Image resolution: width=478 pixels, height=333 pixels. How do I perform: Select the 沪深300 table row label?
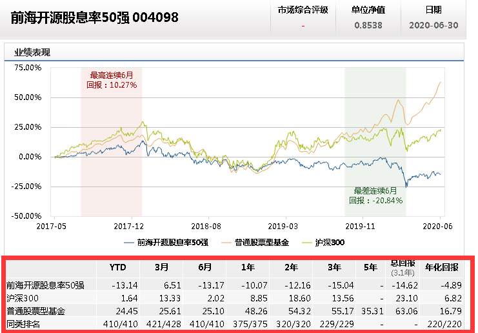point(23,298)
